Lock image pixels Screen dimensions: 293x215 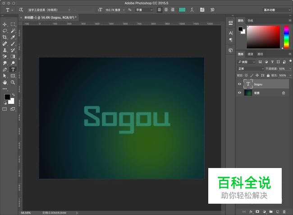coord(252,75)
